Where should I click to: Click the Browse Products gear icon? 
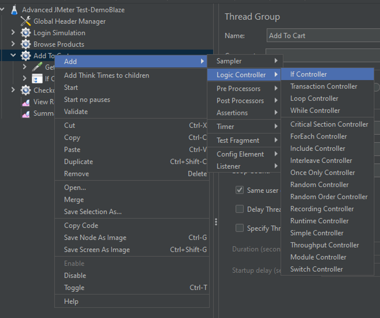click(x=26, y=44)
